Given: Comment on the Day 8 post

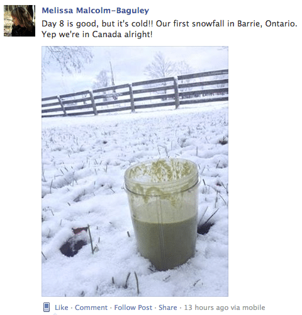Looking at the screenshot, I should (91, 307).
